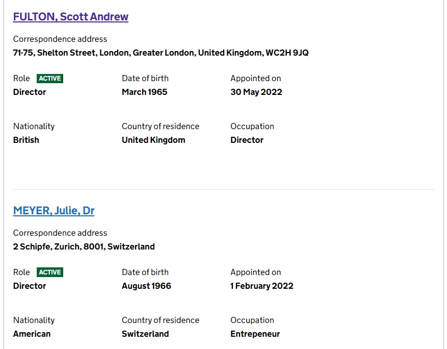Click Meyer's Correspondence address label

60,233
